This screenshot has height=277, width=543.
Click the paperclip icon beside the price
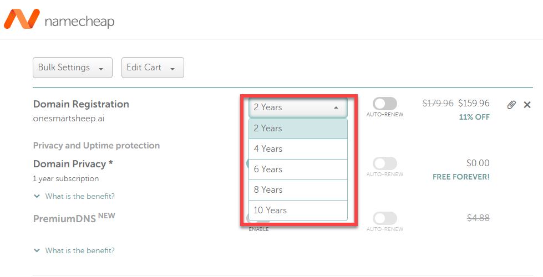pyautogui.click(x=511, y=105)
